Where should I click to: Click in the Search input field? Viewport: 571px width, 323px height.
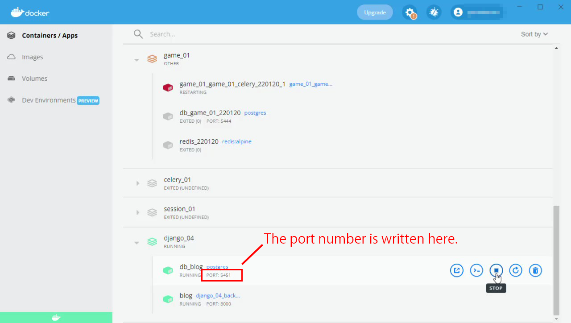[x=330, y=34]
